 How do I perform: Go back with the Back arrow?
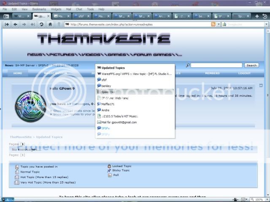tap(16, 24)
